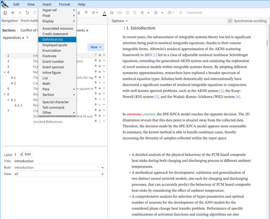Image resolution: width=270 pixels, height=219 pixels.
Task: Click the redo arrow icon
Action: [34, 12]
